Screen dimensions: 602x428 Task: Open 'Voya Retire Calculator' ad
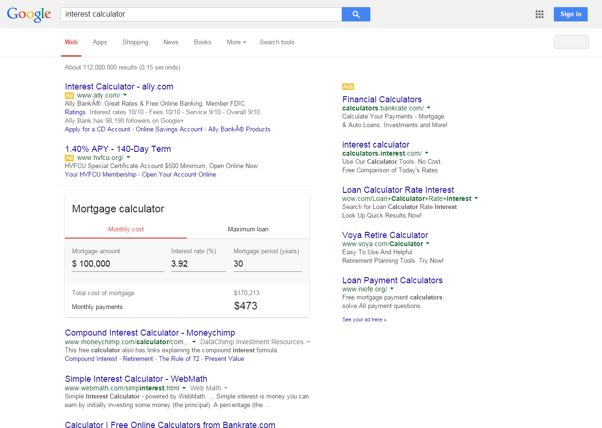coord(385,235)
